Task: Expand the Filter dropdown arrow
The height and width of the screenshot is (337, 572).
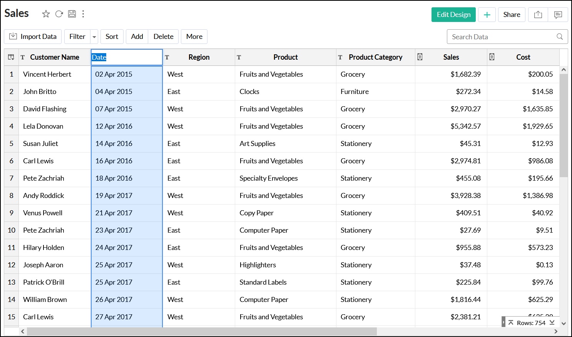Action: (x=94, y=37)
